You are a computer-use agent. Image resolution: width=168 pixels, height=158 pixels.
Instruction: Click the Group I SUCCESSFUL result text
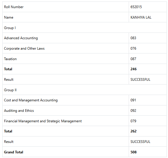click(140, 79)
